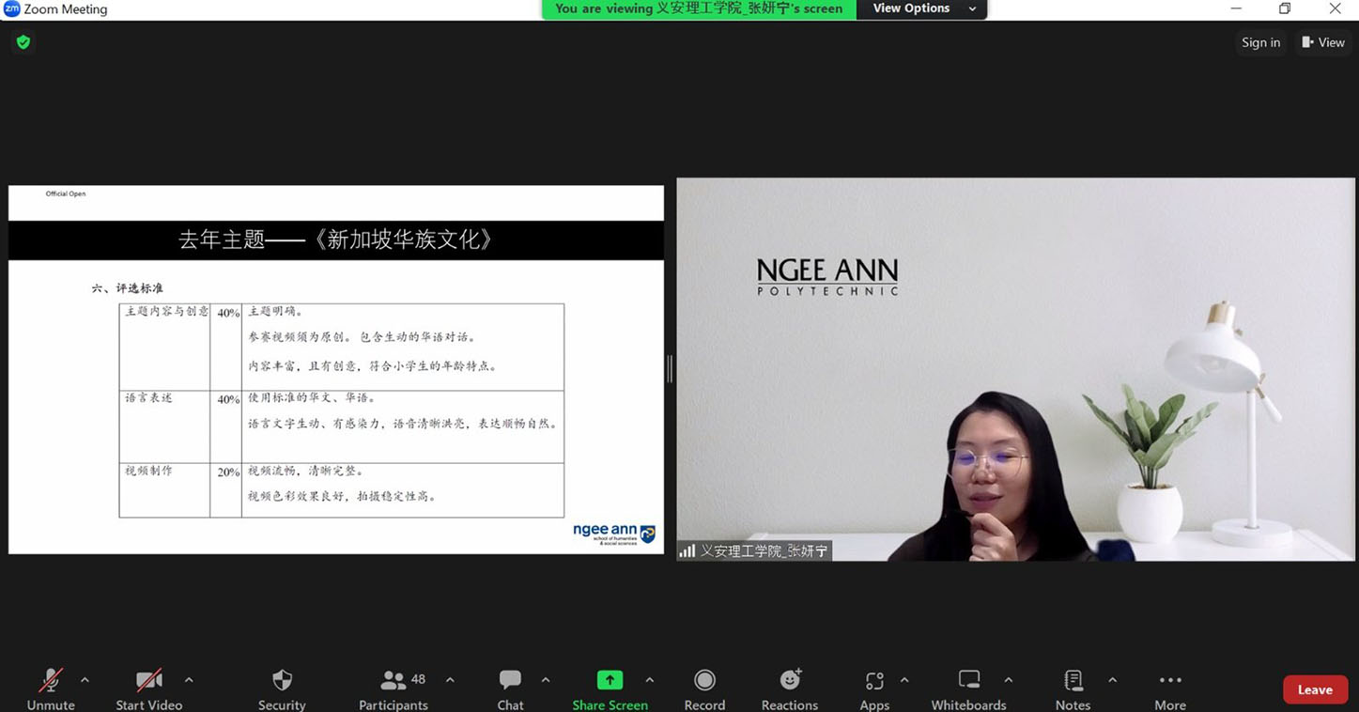Open the Security shield icon
Image resolution: width=1359 pixels, height=712 pixels.
click(282, 681)
